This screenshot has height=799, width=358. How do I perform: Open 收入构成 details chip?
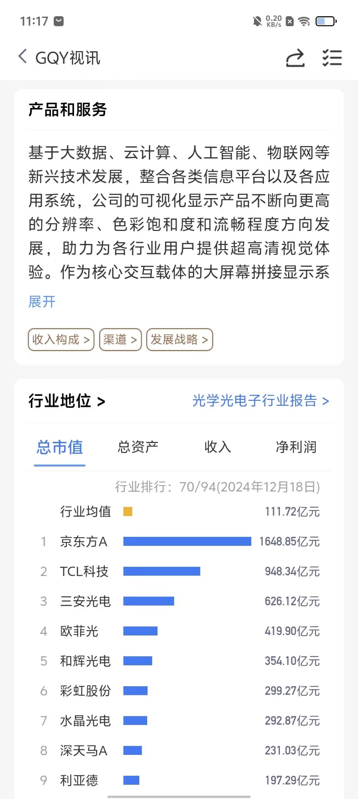[x=61, y=340]
